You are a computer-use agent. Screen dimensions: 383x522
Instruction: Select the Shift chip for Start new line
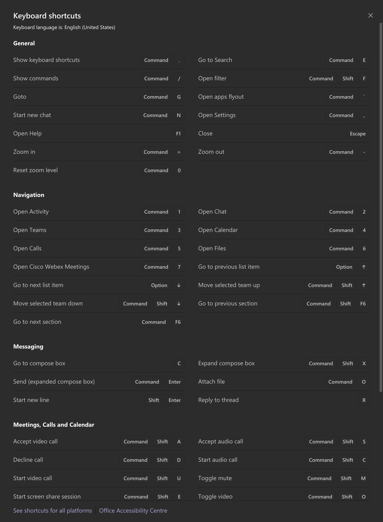tap(153, 400)
